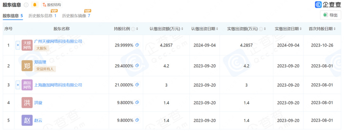Open shareholder 洪璇 link
The width and height of the screenshot is (344, 131).
tap(38, 103)
